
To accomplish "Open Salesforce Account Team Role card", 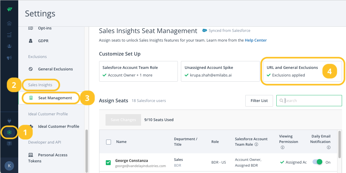I will (138, 71).
